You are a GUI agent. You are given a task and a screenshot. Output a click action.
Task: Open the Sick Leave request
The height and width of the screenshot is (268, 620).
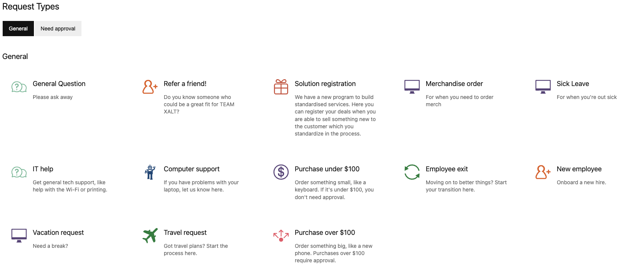(573, 84)
